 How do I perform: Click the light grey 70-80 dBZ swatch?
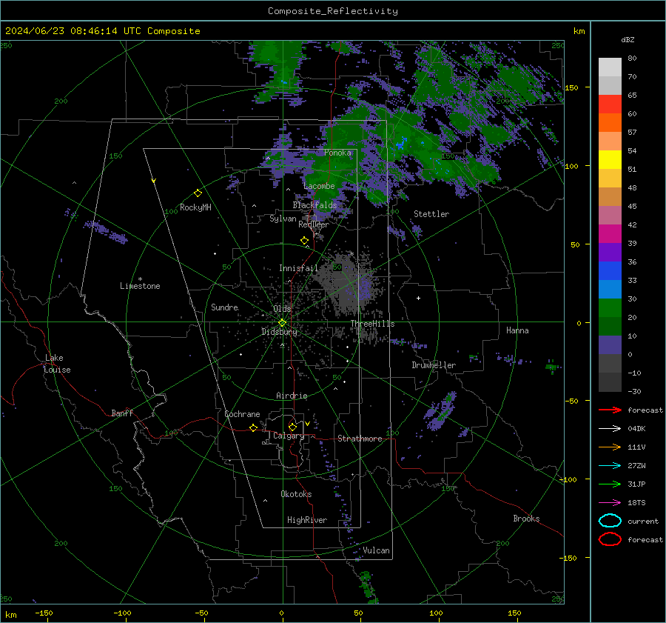[610, 67]
